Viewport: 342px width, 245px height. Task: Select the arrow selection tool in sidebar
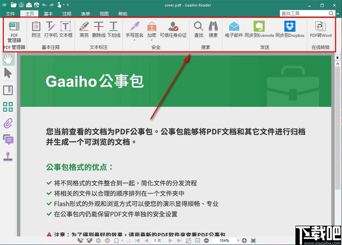pyautogui.click(x=8, y=73)
